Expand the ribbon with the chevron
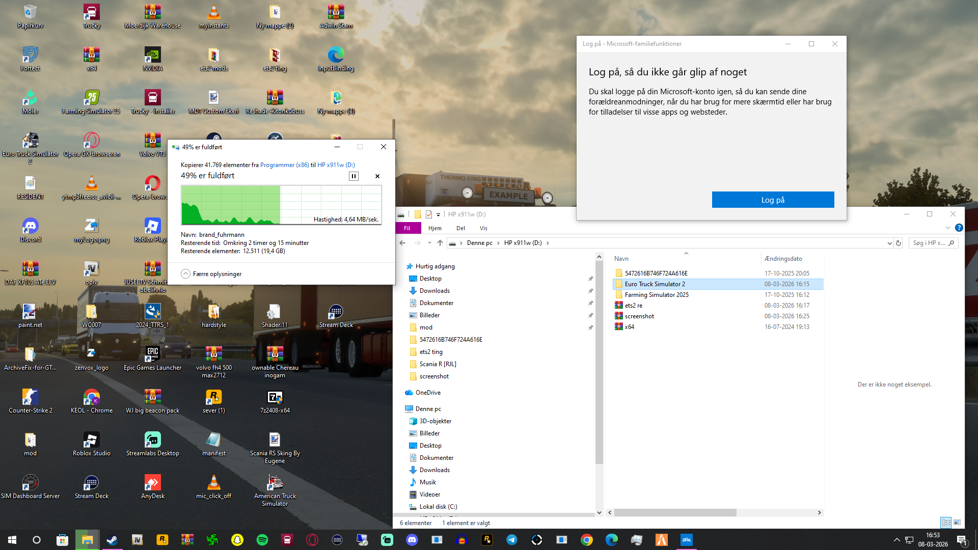The image size is (978, 550). pyautogui.click(x=948, y=228)
